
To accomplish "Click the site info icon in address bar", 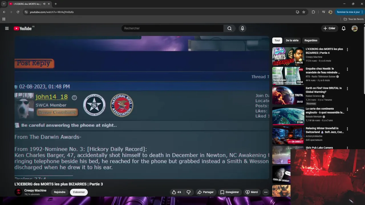I will pyautogui.click(x=26, y=12).
